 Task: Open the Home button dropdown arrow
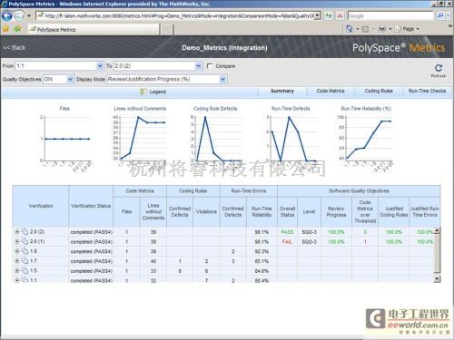pyautogui.click(x=357, y=29)
